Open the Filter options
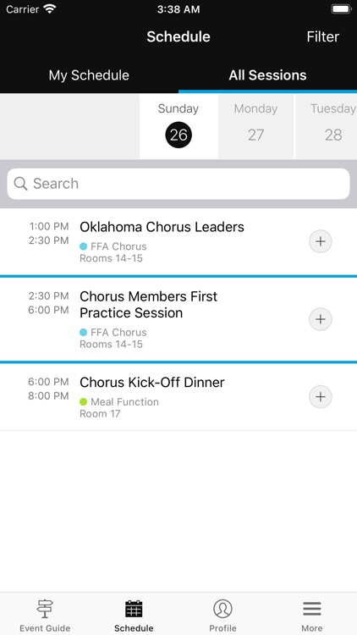 pos(322,37)
